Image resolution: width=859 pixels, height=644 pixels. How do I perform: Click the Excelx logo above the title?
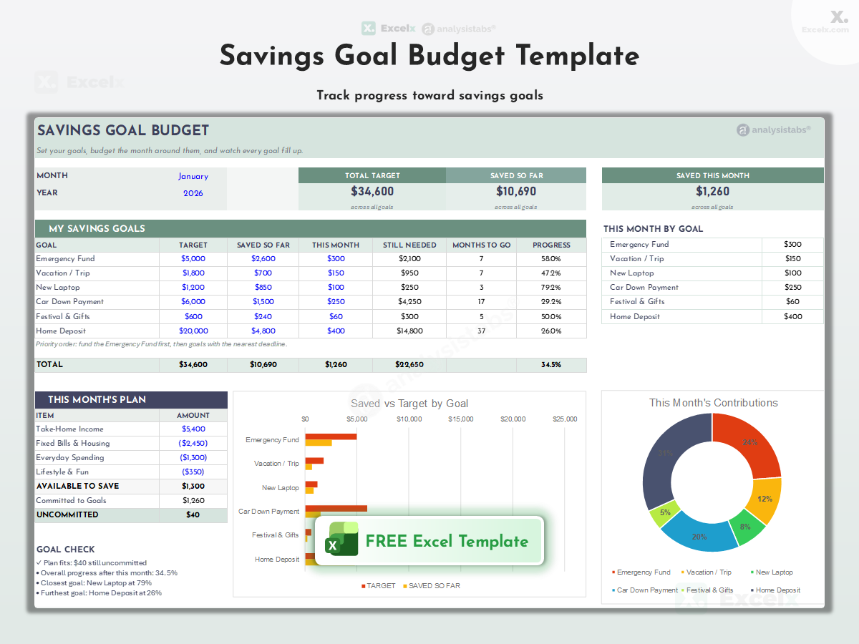(x=388, y=29)
